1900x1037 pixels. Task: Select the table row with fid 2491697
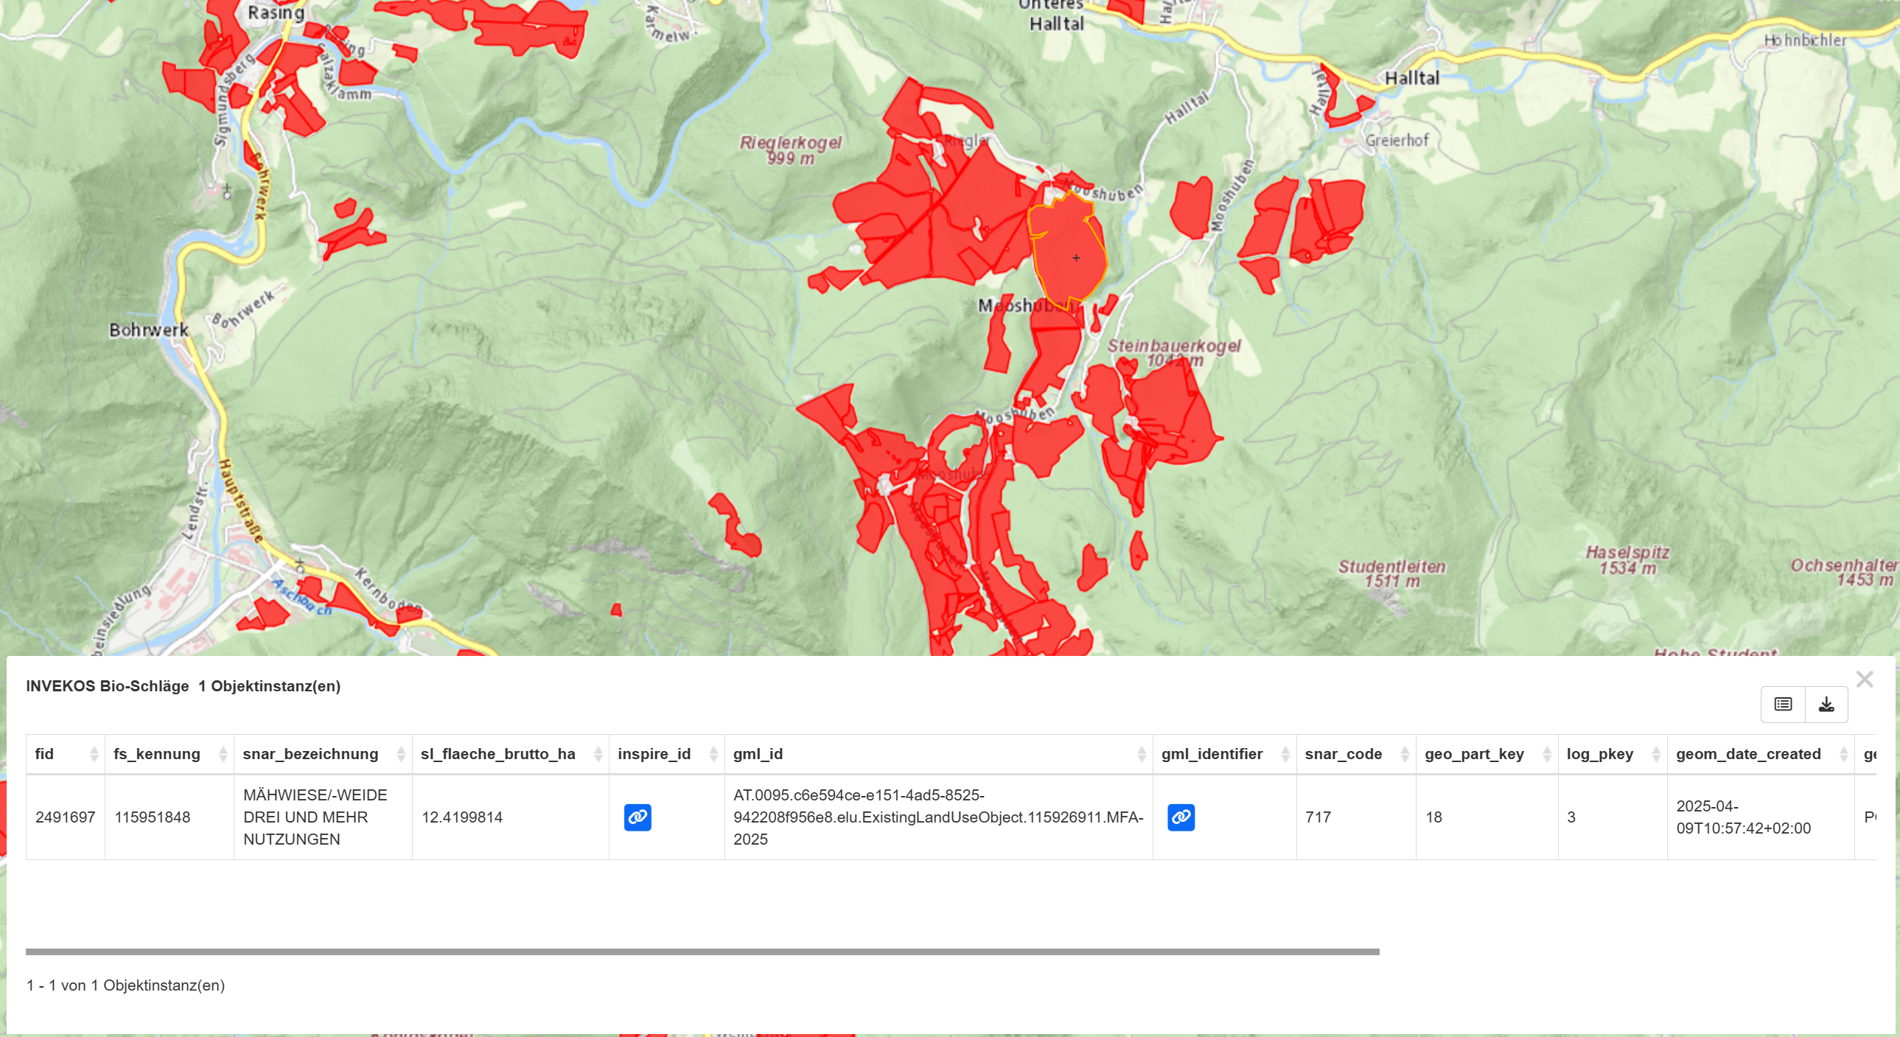951,817
